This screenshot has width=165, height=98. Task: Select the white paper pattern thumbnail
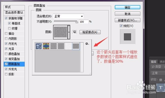pos(68,46)
